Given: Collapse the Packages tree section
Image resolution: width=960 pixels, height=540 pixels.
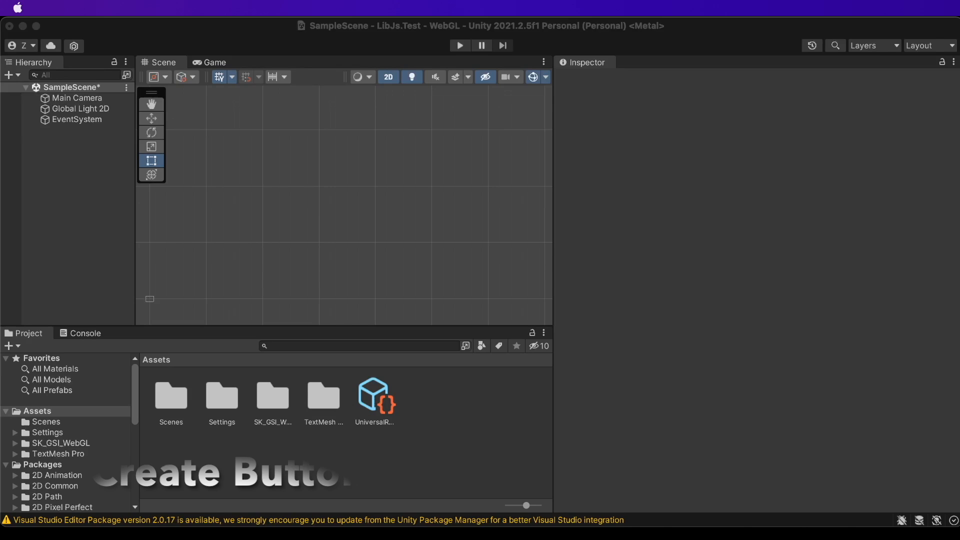Looking at the screenshot, I should click(6, 465).
